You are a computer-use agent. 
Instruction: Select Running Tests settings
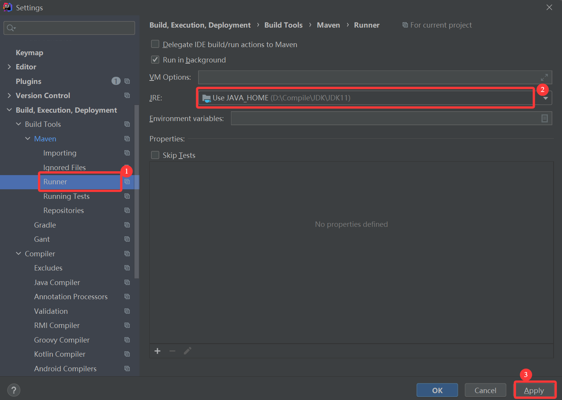click(66, 196)
